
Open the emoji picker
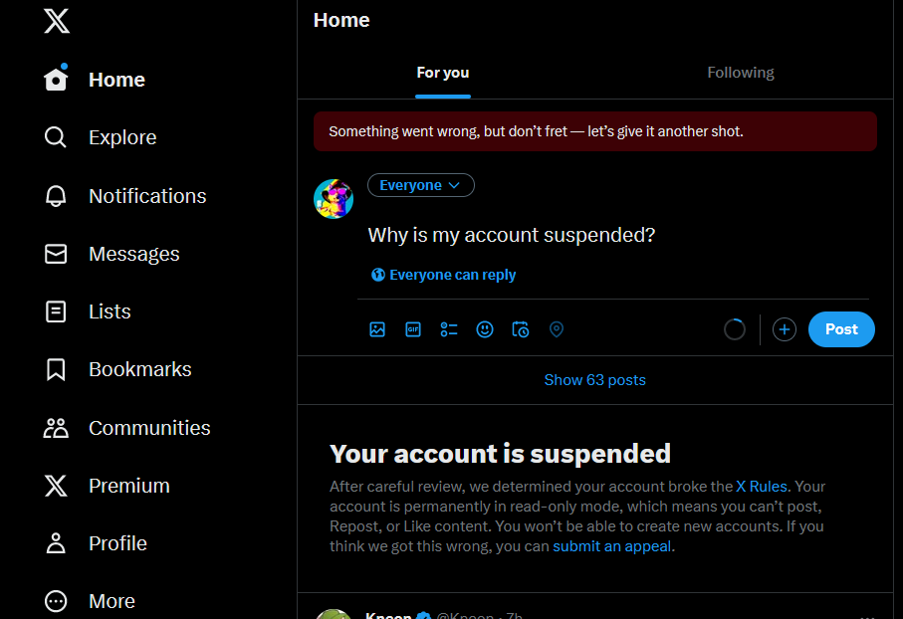485,329
